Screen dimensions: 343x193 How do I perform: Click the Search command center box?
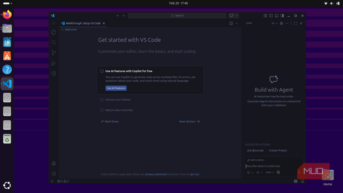(x=177, y=15)
